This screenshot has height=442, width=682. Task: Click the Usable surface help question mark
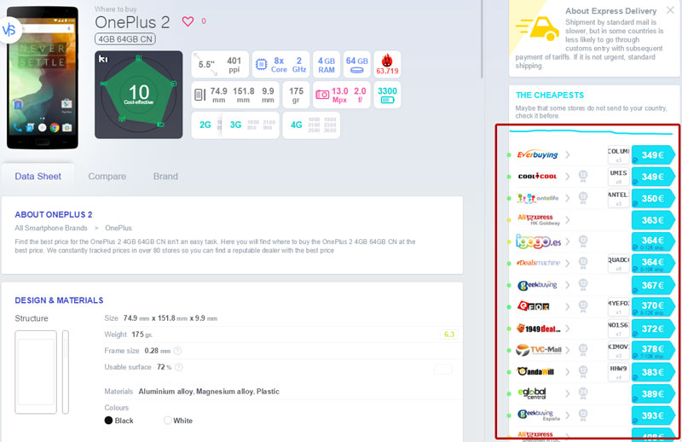pyautogui.click(x=178, y=367)
